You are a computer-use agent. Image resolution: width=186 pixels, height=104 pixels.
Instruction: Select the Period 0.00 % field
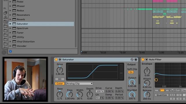(119, 98)
